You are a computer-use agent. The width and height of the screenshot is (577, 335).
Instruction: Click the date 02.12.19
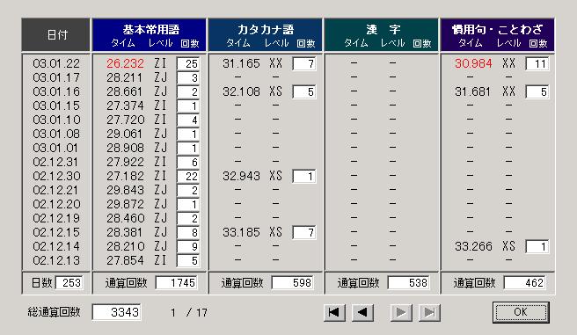pyautogui.click(x=56, y=218)
